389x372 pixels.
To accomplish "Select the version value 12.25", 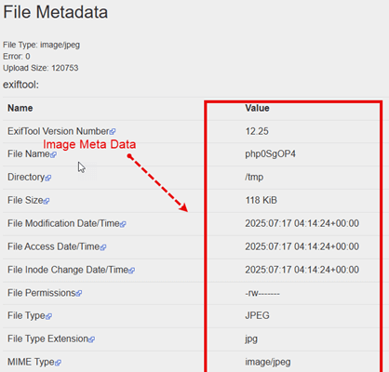I will (257, 131).
